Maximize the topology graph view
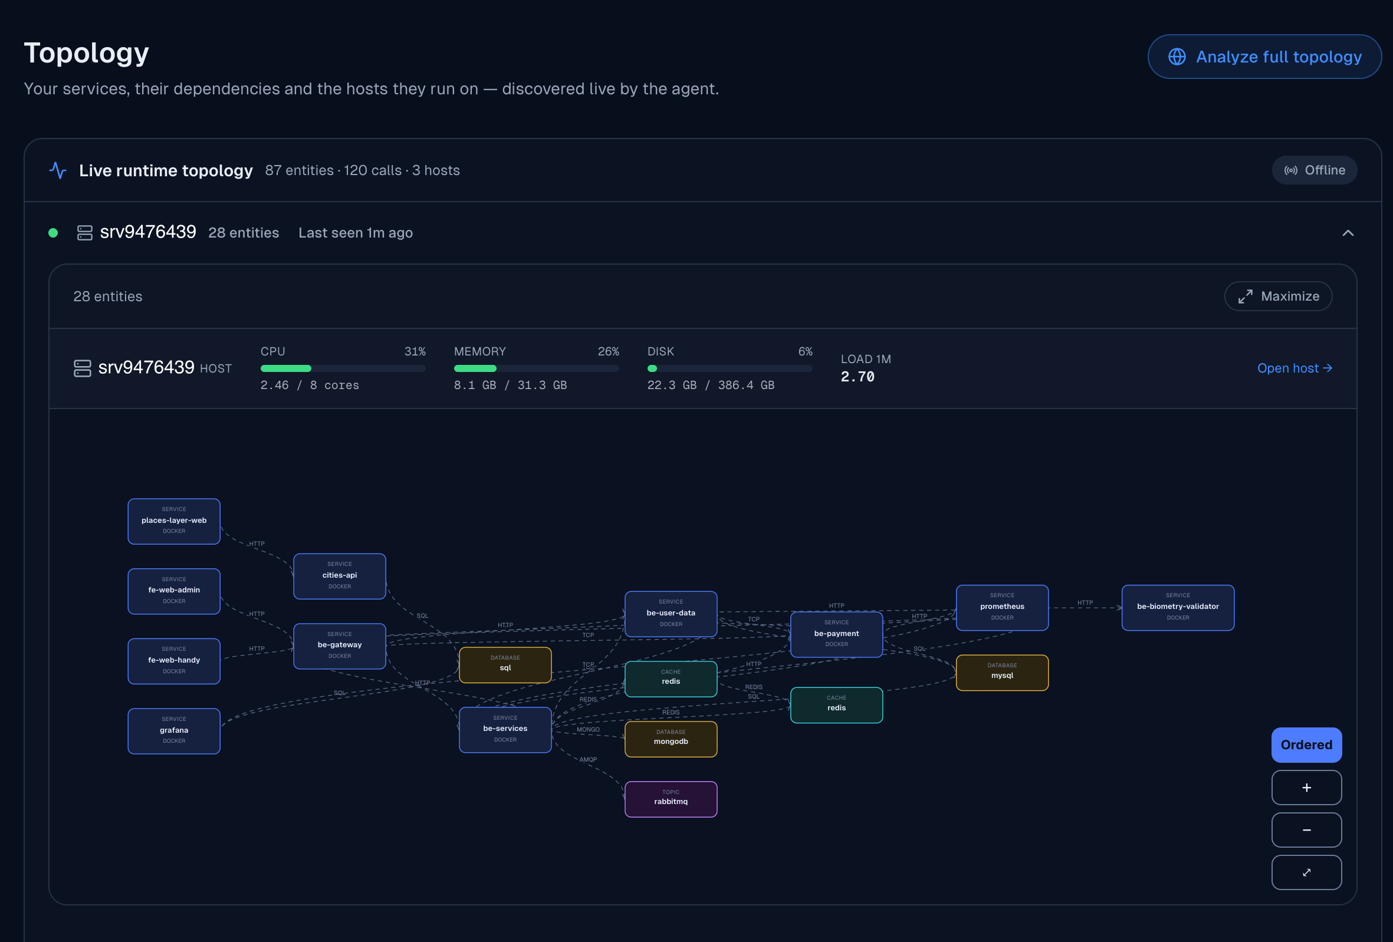The width and height of the screenshot is (1393, 942). pyautogui.click(x=1278, y=296)
